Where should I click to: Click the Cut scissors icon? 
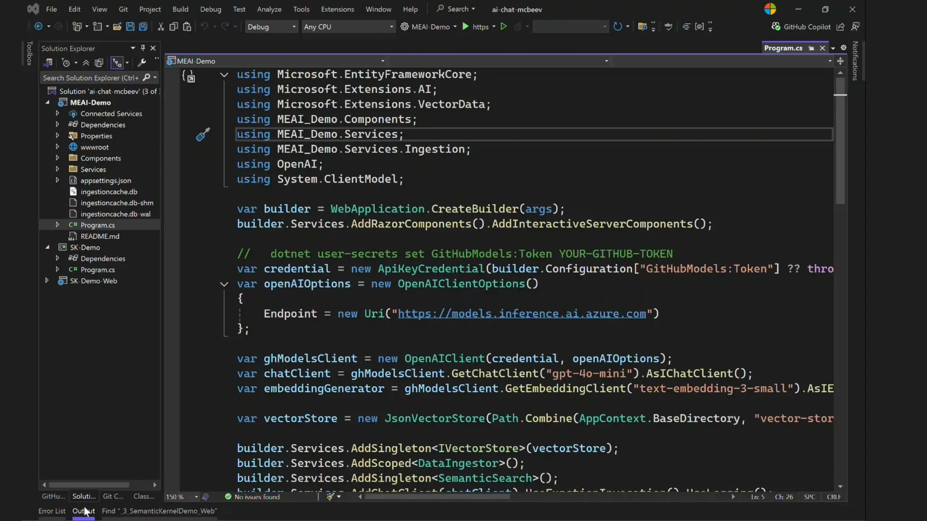[160, 27]
